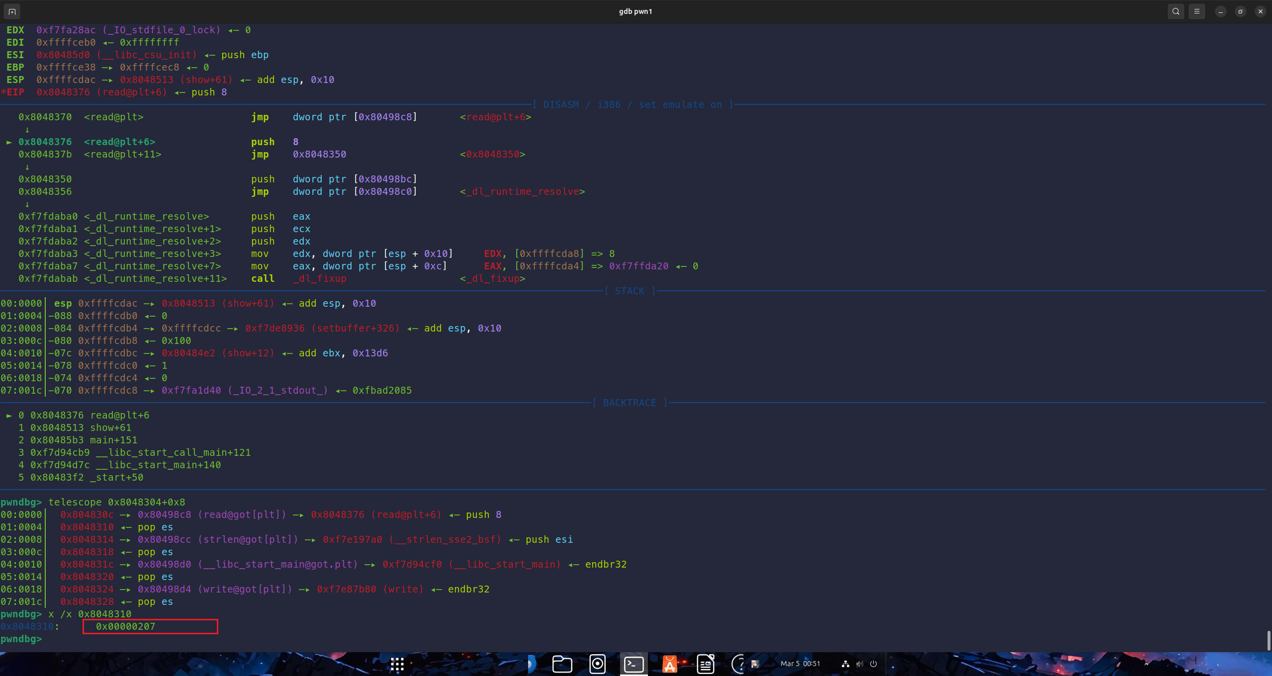Viewport: 1272px width, 676px height.
Task: Minimize the gdb pwn1 window
Action: [1221, 11]
